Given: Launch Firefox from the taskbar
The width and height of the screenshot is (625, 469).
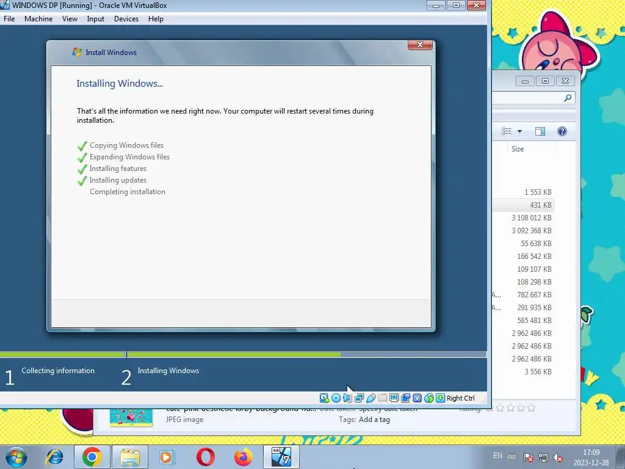Looking at the screenshot, I should (243, 457).
